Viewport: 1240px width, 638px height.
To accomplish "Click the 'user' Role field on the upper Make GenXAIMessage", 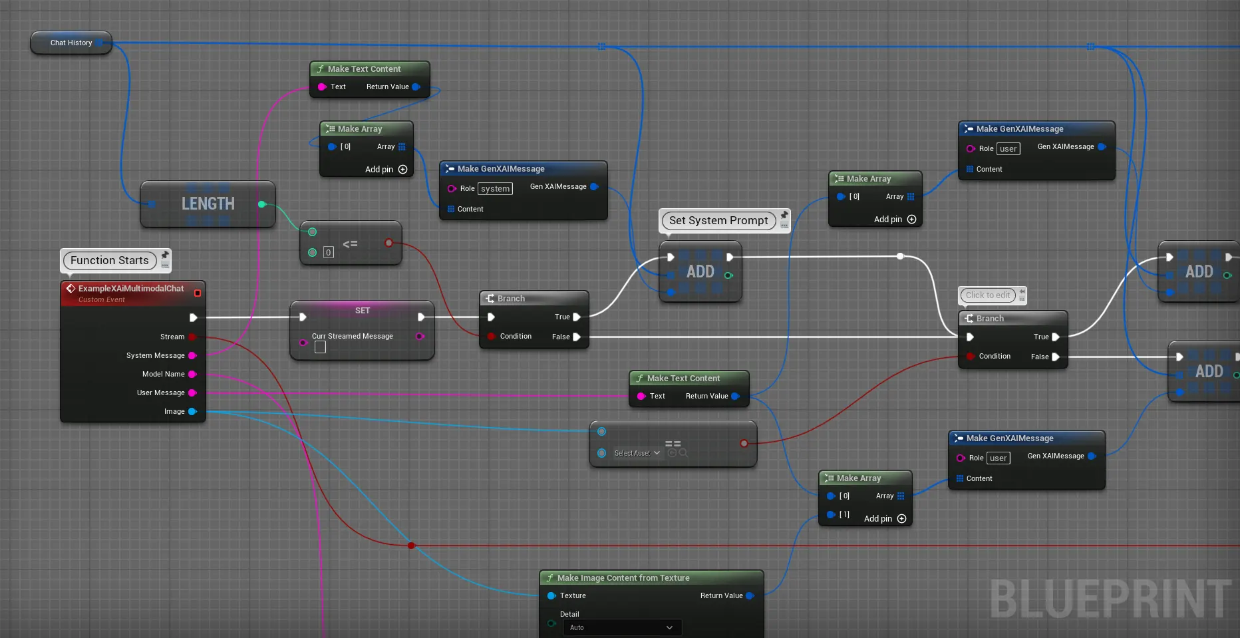I will 1008,149.
